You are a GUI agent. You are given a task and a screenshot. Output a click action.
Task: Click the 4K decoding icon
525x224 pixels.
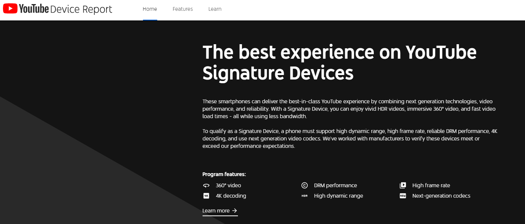(206, 196)
